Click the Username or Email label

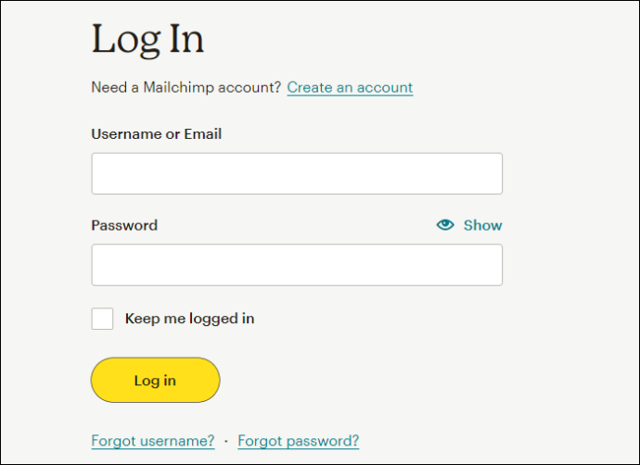(156, 133)
